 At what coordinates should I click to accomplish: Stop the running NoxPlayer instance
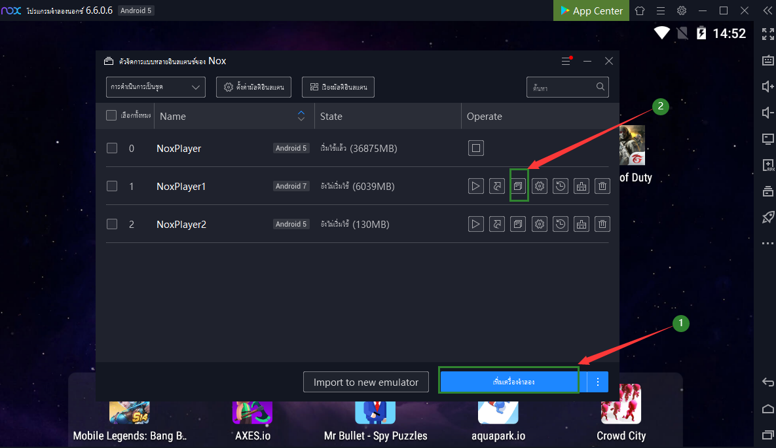coord(476,149)
